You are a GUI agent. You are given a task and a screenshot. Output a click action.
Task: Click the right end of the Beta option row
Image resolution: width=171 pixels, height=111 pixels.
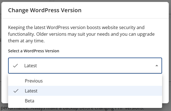click(151, 101)
